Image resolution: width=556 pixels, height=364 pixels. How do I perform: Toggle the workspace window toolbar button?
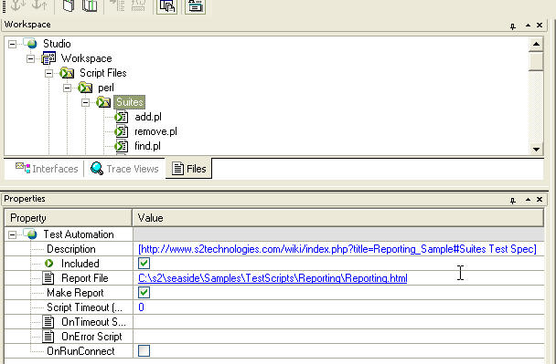pos(167,6)
